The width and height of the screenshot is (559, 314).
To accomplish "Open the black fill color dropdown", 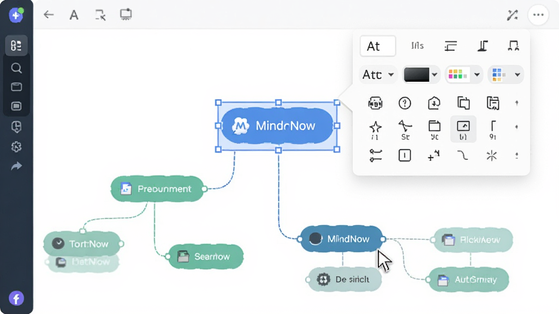I will click(x=421, y=74).
